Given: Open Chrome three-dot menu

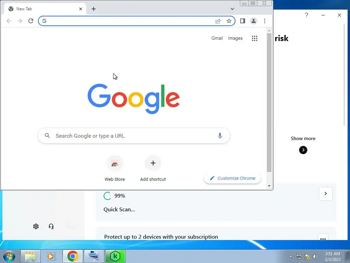Looking at the screenshot, I should [x=265, y=21].
